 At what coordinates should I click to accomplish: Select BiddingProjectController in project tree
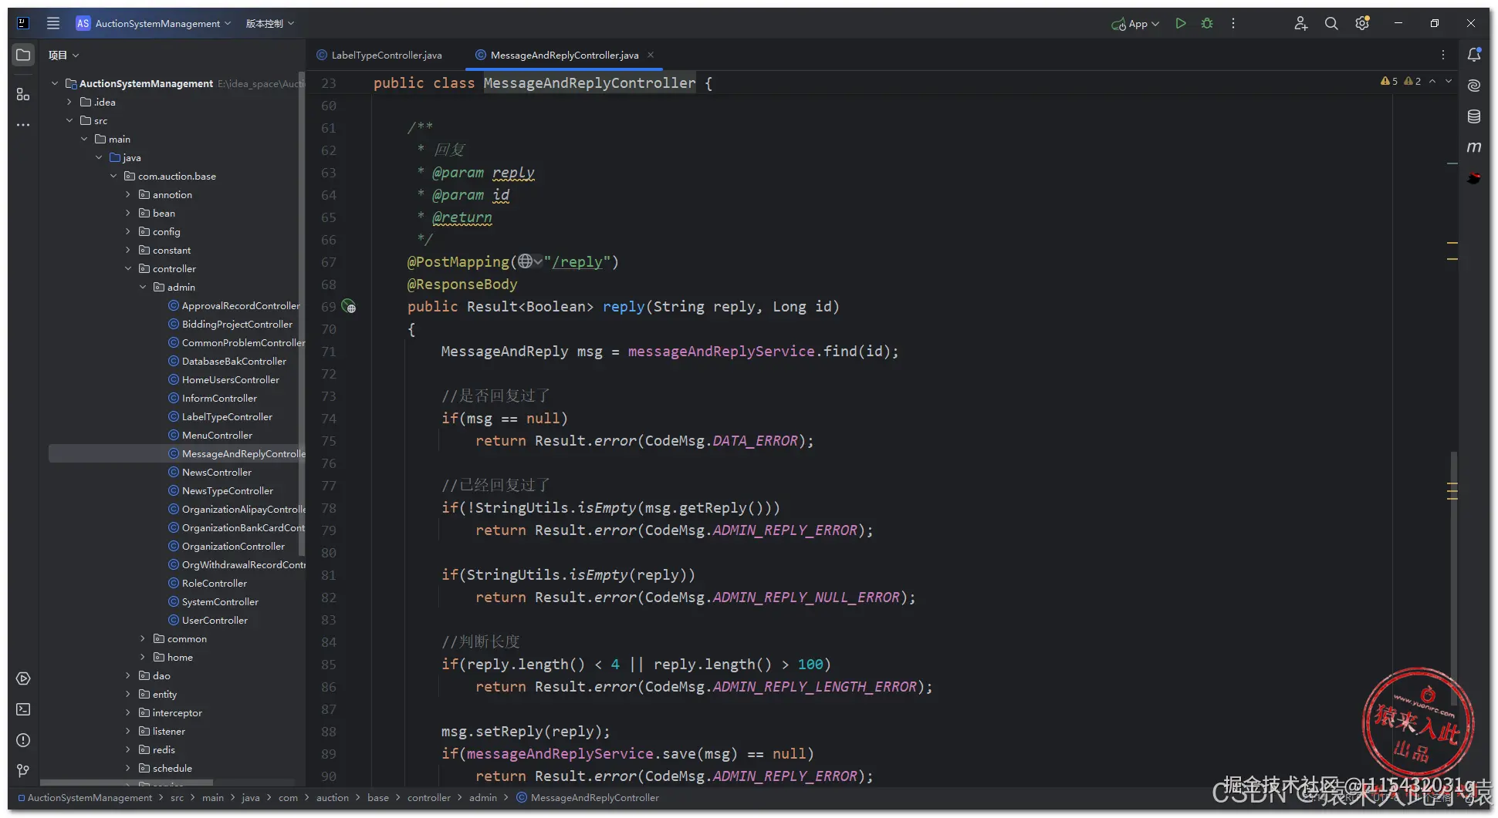tap(237, 324)
